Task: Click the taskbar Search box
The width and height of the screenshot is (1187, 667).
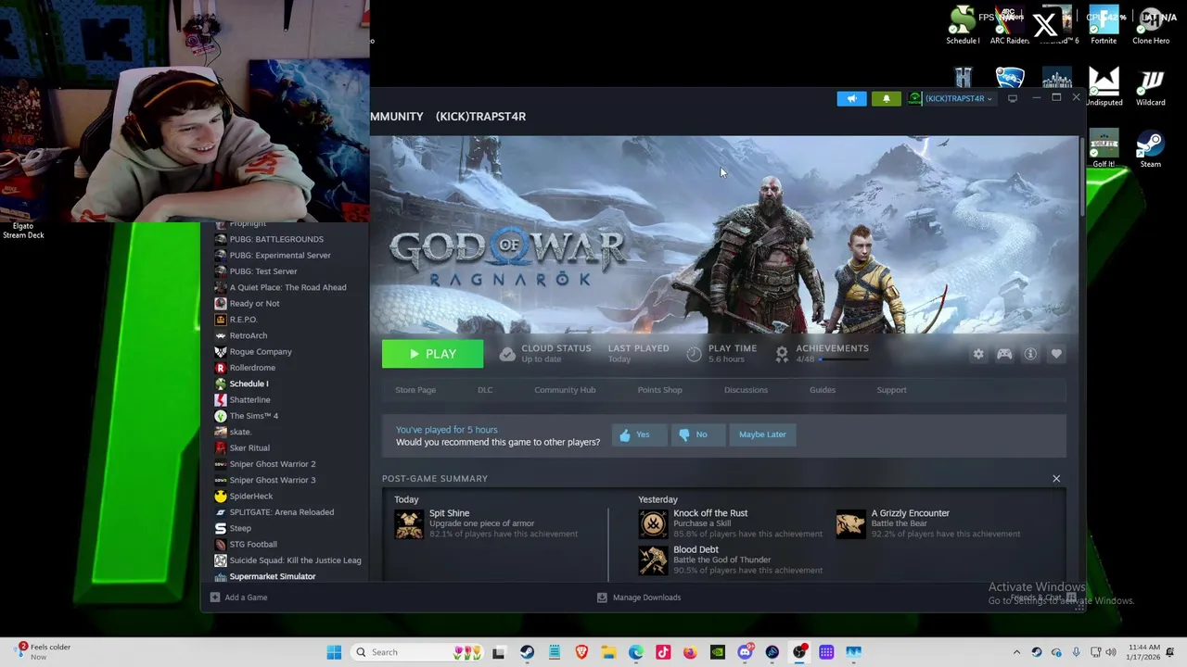Action: click(x=417, y=652)
